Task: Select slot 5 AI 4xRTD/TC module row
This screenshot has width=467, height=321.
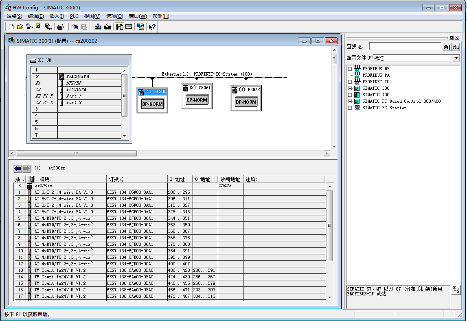Action: [171, 219]
